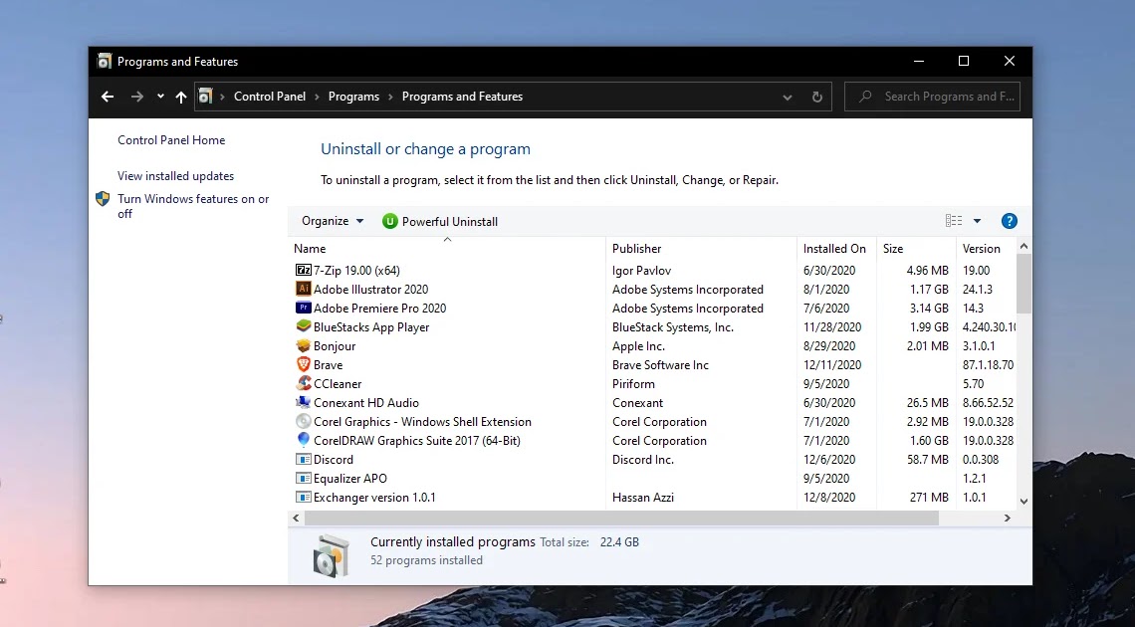Open recent locations dropdown arrow
The height and width of the screenshot is (627, 1135).
(160, 97)
